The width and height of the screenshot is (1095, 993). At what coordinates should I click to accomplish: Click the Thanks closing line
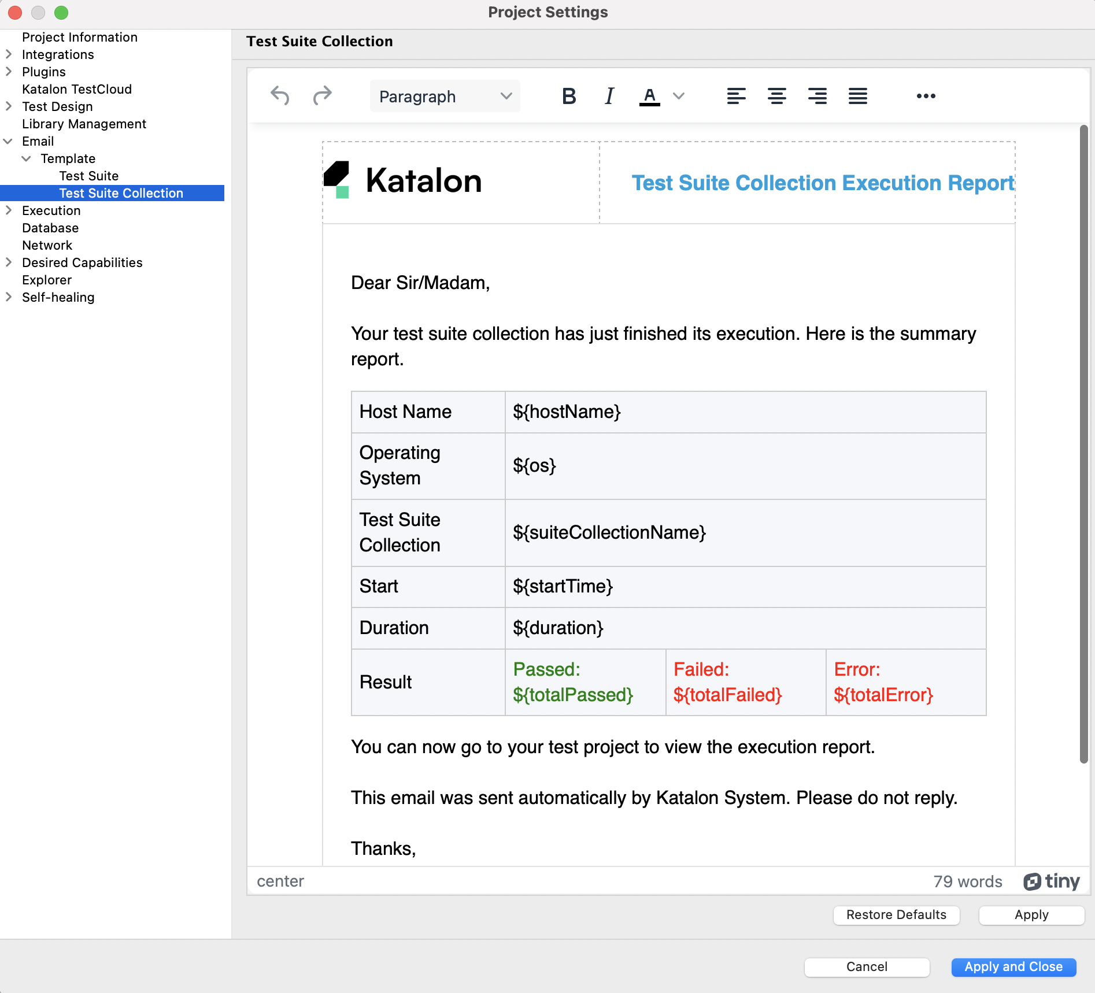[383, 848]
